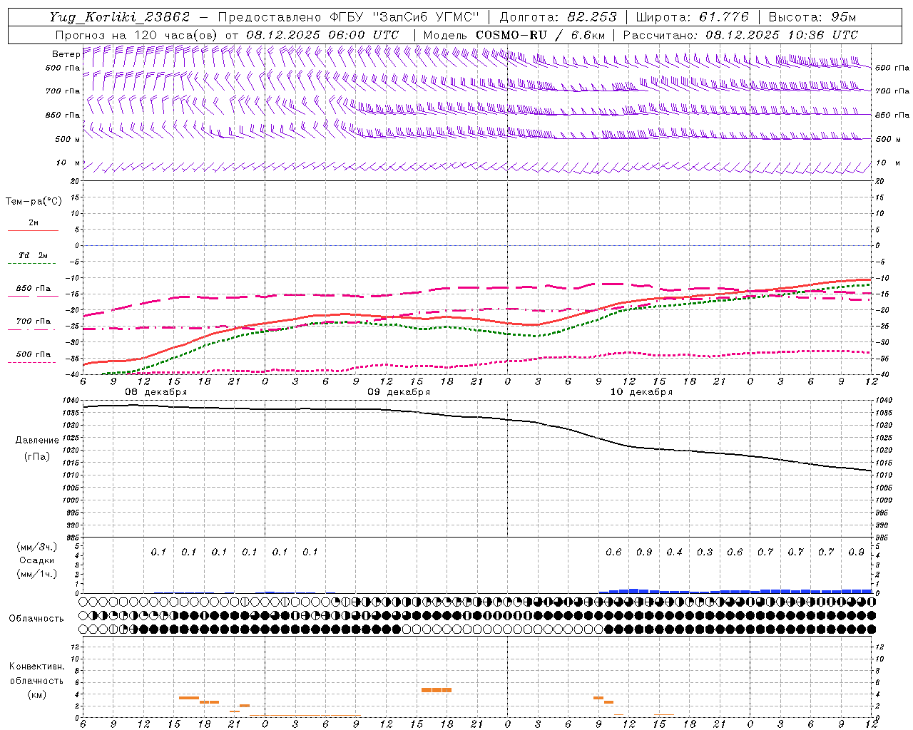This screenshot has height=730, width=913.
Task: Click the Давление panel label
Action: click(x=37, y=441)
